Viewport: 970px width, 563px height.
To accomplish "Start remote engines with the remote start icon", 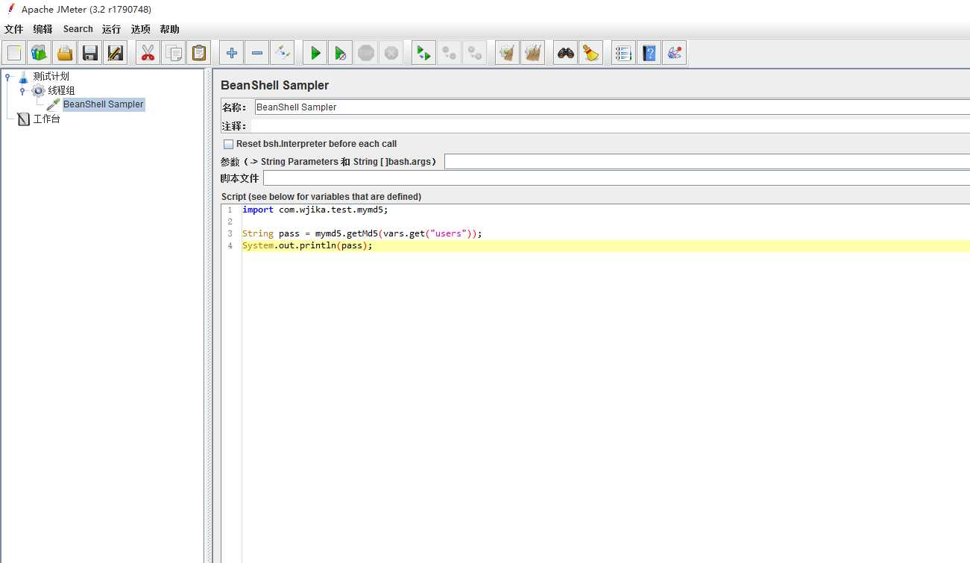I will click(x=423, y=53).
